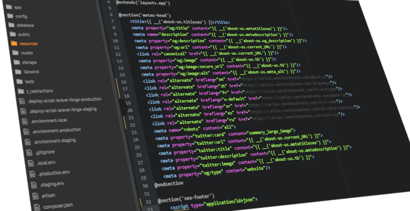The image size is (410, 211).
Task: Click line number 30 in gutter
Action: click(145, 186)
